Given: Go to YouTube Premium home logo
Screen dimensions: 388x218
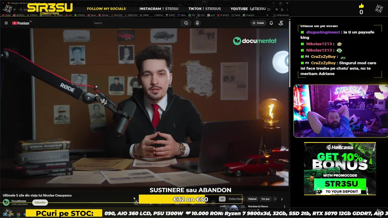Looking at the screenshot, I should [x=21, y=23].
